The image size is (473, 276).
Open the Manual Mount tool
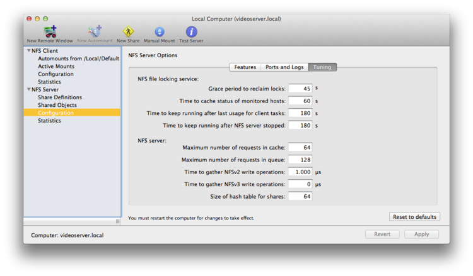pos(160,35)
